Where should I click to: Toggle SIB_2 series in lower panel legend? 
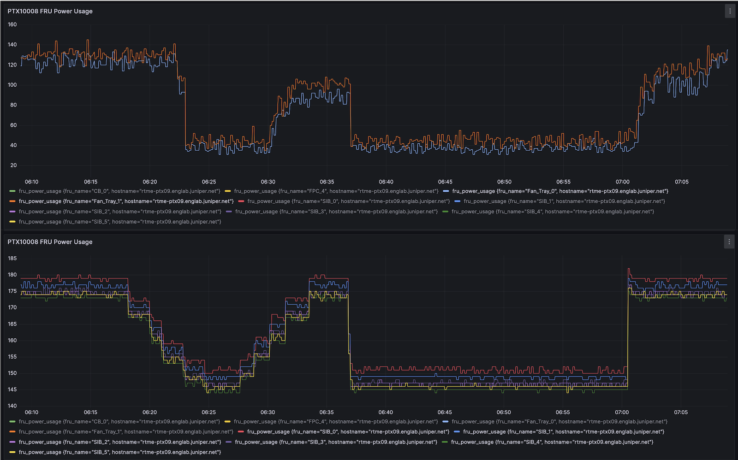point(120,442)
